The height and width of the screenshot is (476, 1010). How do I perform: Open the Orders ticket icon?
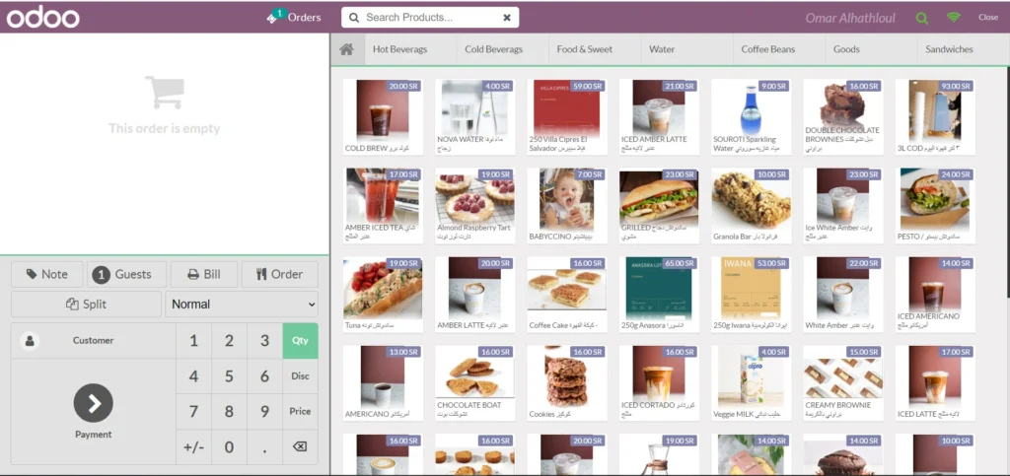[x=275, y=17]
